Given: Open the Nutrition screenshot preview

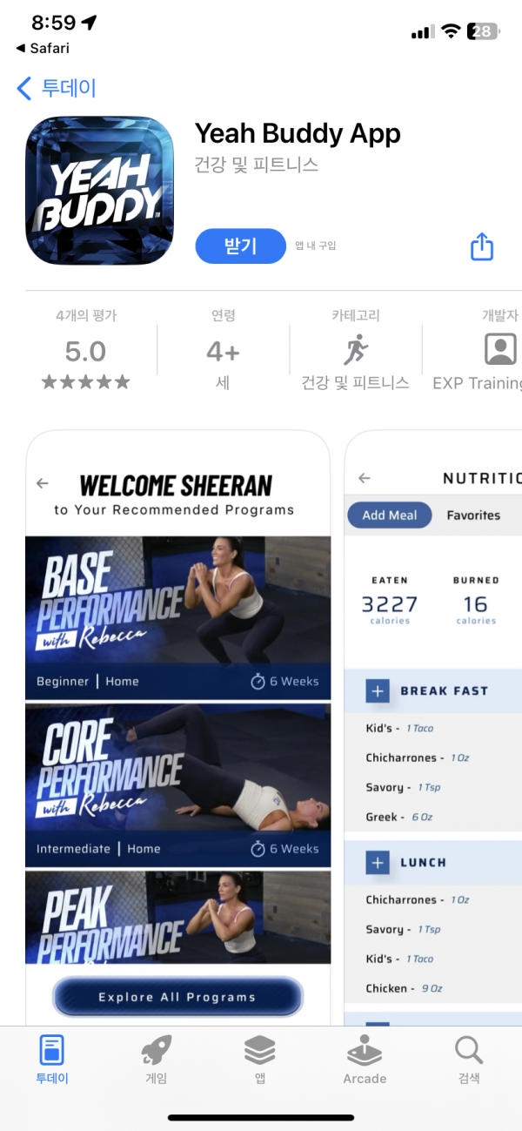Looking at the screenshot, I should point(433,727).
